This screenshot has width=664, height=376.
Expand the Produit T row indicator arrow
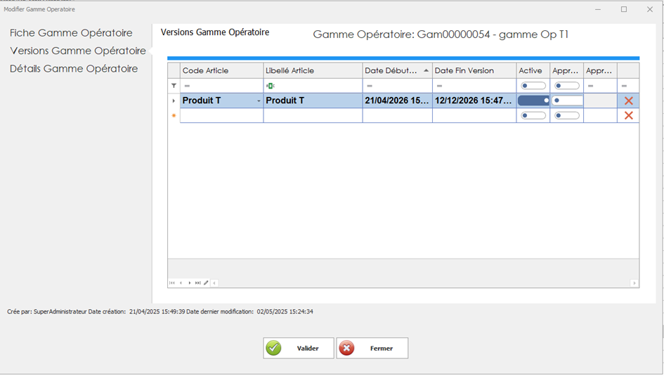(174, 101)
